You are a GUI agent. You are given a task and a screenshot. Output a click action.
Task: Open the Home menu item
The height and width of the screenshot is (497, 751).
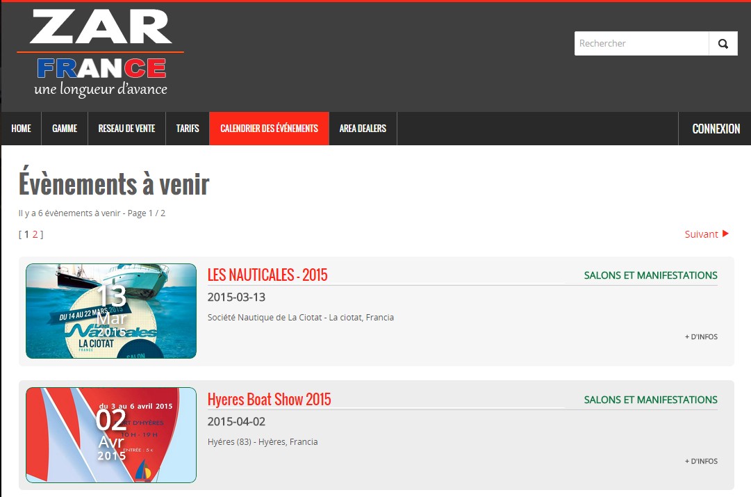tap(21, 129)
